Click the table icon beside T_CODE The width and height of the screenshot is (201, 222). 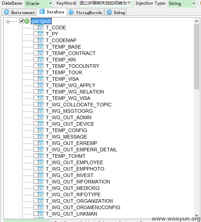pyautogui.click(x=41, y=27)
